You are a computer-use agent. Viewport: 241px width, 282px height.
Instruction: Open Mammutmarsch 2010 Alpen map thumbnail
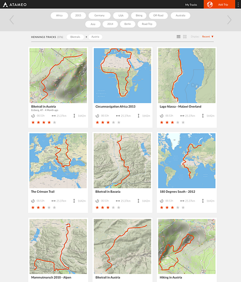tap(58, 246)
